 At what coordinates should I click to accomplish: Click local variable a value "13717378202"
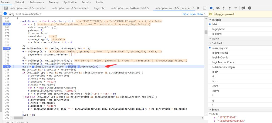(x=227, y=117)
